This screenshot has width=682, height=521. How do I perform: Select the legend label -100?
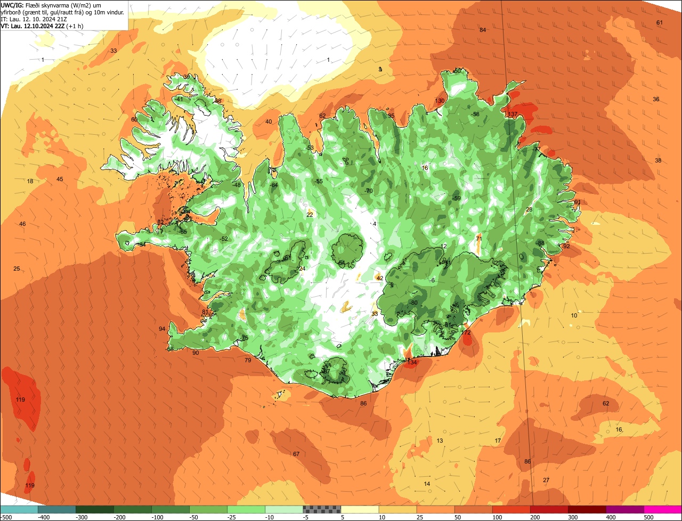[157, 517]
